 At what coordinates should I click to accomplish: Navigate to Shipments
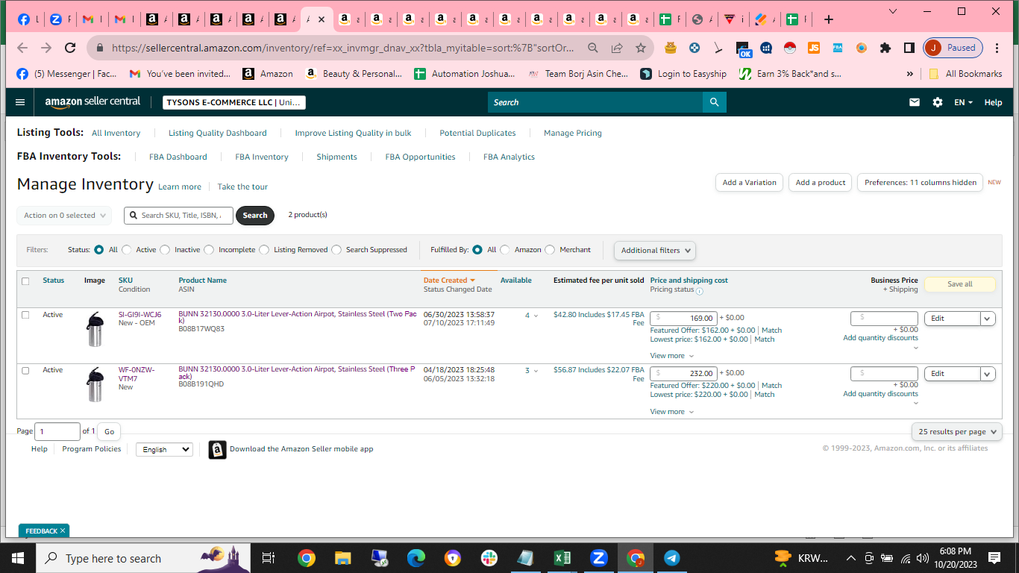point(336,157)
